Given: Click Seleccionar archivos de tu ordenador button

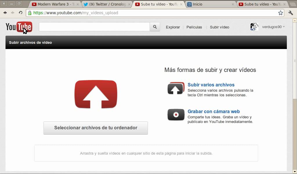Looking at the screenshot, I should coord(96,128).
